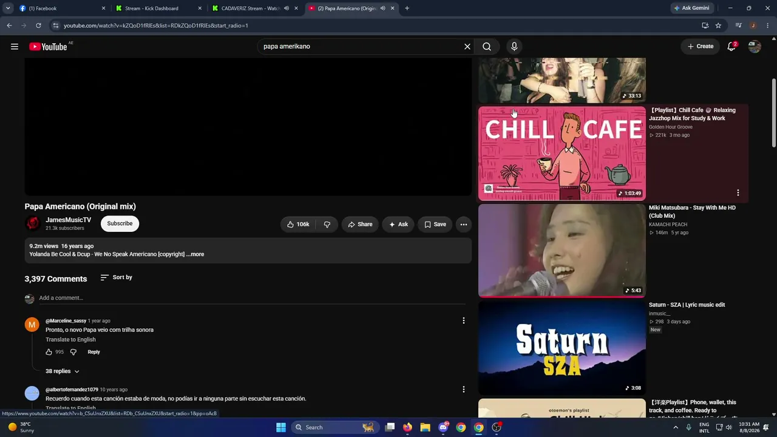Reply to Marceline_sassy's comment
Image resolution: width=777 pixels, height=437 pixels.
click(93, 352)
